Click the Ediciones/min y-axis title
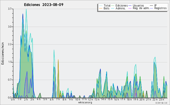170x105 pixels. click(3, 53)
